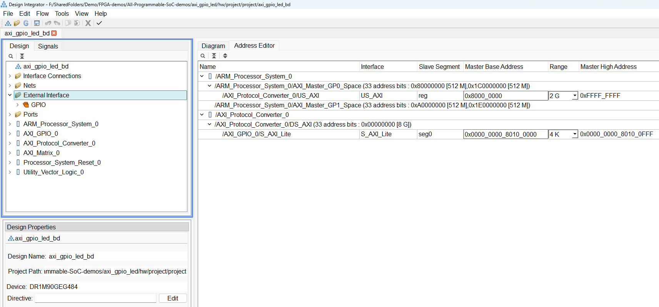Click the checkmark validate toolbar icon
The height and width of the screenshot is (307, 659).
pyautogui.click(x=99, y=23)
